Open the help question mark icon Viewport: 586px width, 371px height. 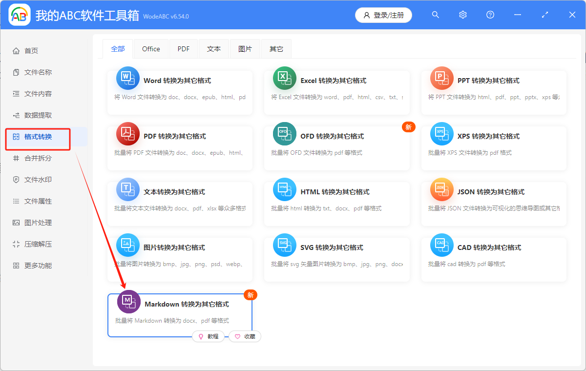(x=490, y=15)
